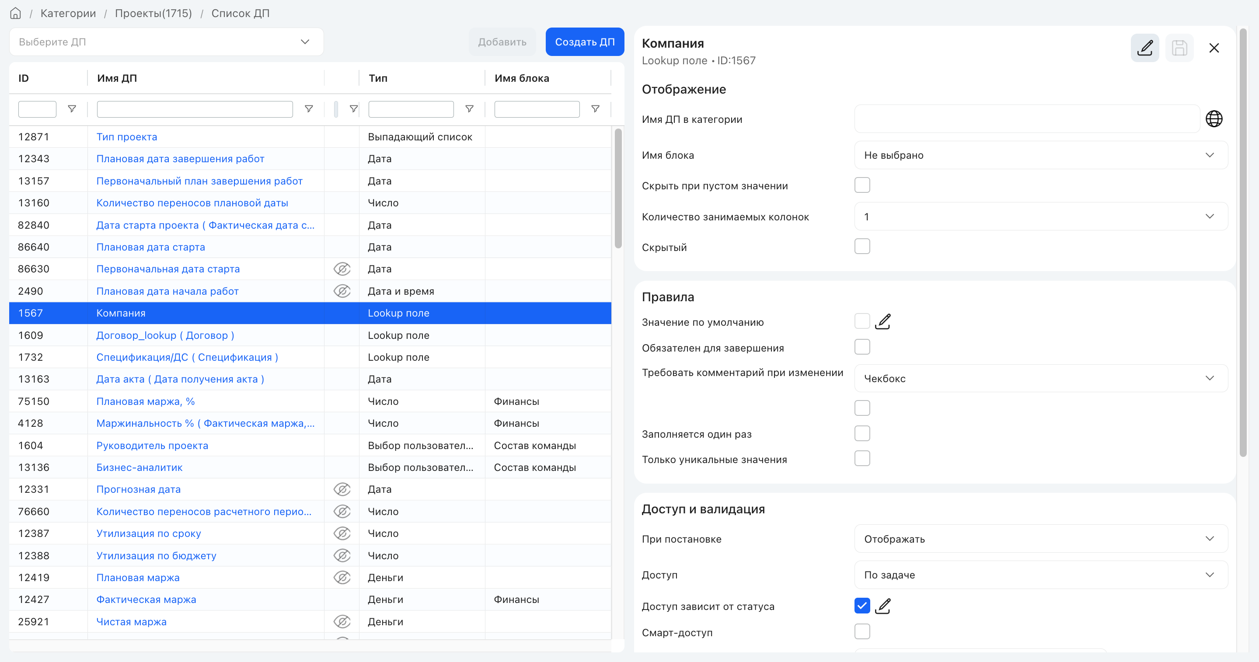Open Бизнес-аналитик field link

coord(140,467)
